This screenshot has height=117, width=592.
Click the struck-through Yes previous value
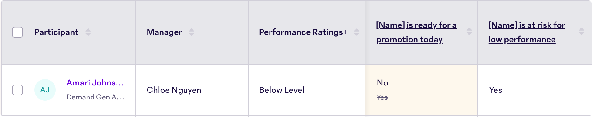382,97
